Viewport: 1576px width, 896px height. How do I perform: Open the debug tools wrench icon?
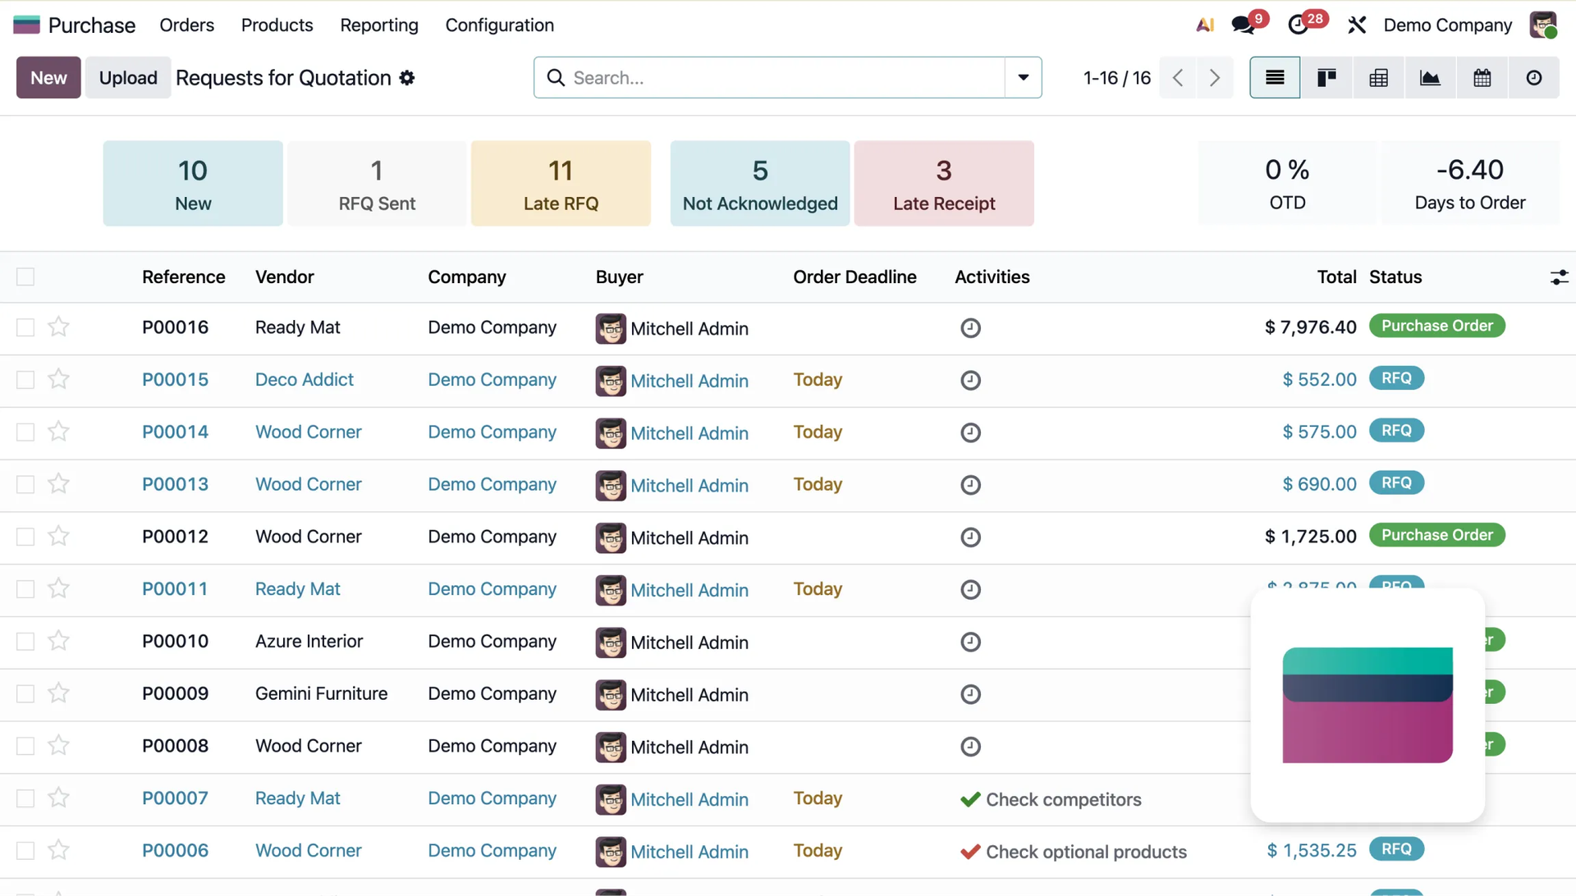point(1357,25)
